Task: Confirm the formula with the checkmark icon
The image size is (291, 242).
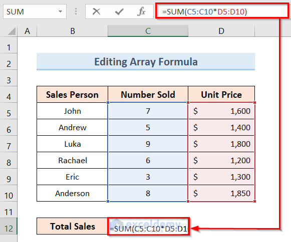Action: 119,11
